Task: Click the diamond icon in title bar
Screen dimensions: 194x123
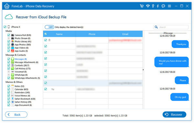Action: 148,6
